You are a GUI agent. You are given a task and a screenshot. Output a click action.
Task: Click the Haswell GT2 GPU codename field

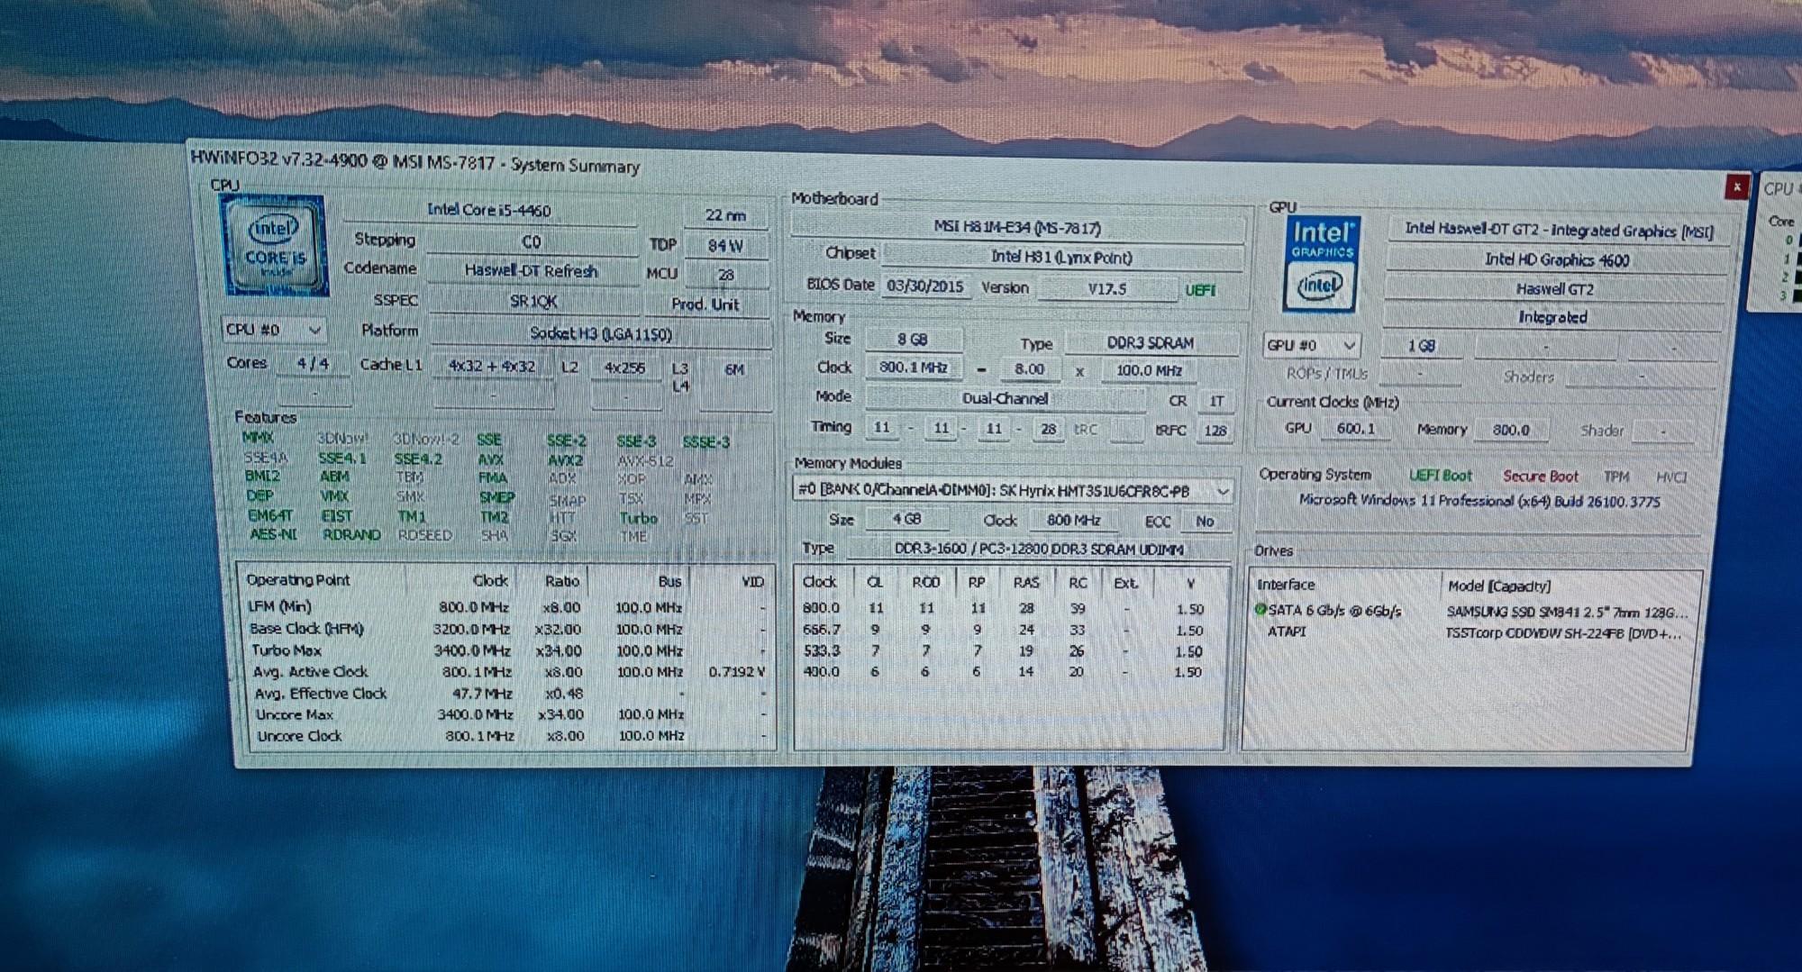1555,288
